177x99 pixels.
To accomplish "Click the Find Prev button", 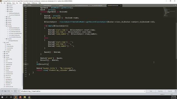I will [160, 91].
